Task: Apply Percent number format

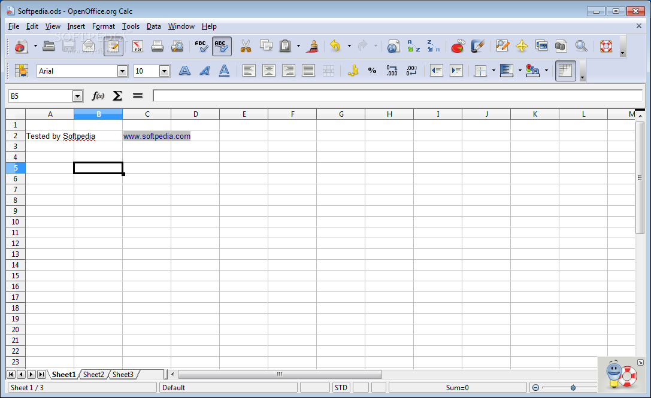Action: [x=372, y=71]
